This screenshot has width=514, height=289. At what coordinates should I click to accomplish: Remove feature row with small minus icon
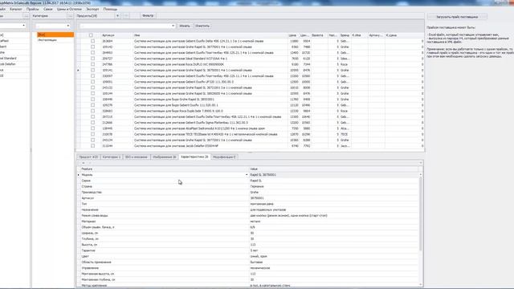(90, 163)
